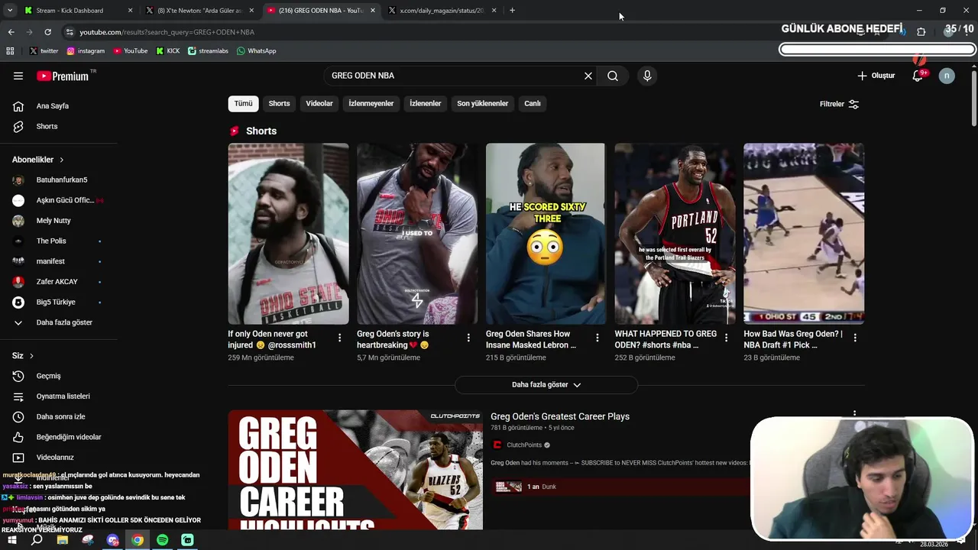Open the WhatsApp bookmark
The image size is (978, 550).
pos(256,51)
